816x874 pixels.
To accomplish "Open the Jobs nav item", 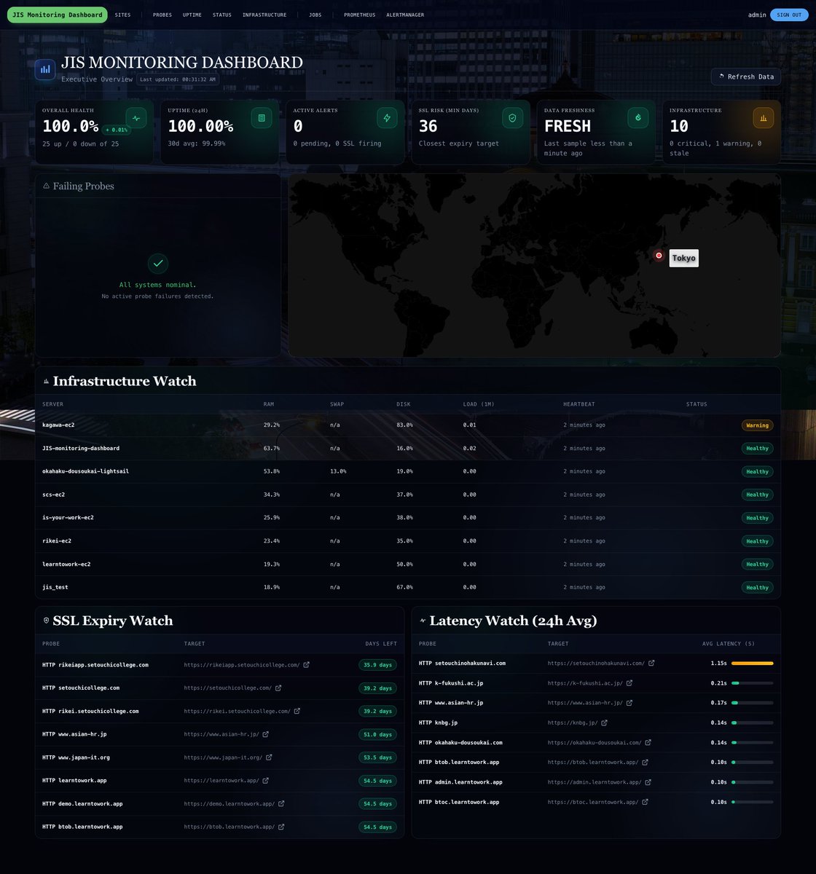I will [315, 15].
